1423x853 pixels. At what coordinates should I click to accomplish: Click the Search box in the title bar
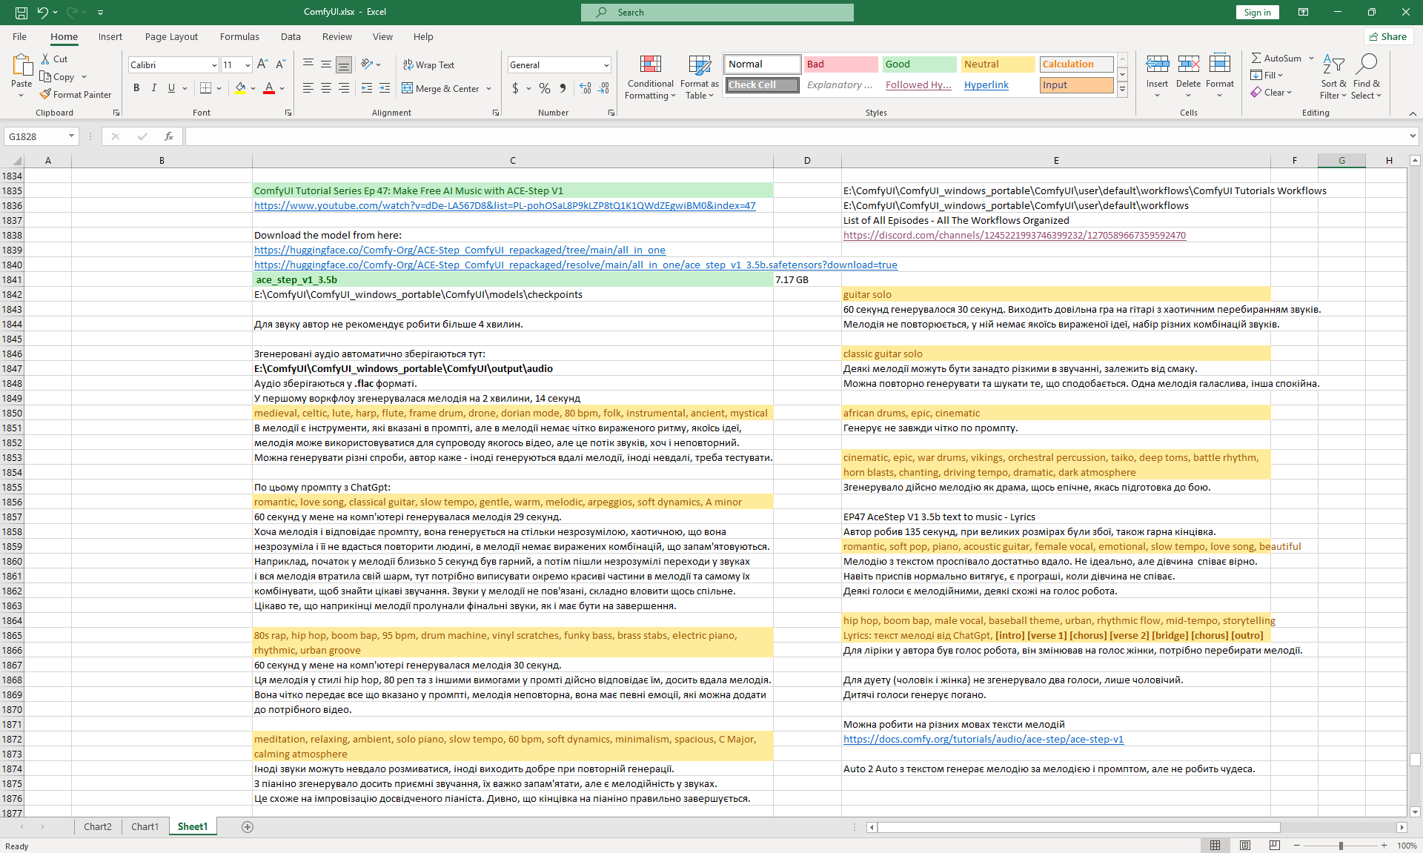[717, 12]
